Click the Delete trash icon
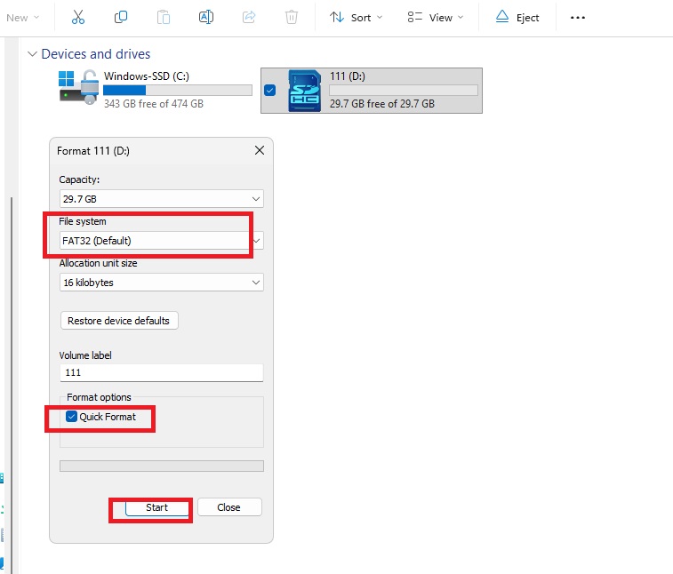 click(x=292, y=18)
